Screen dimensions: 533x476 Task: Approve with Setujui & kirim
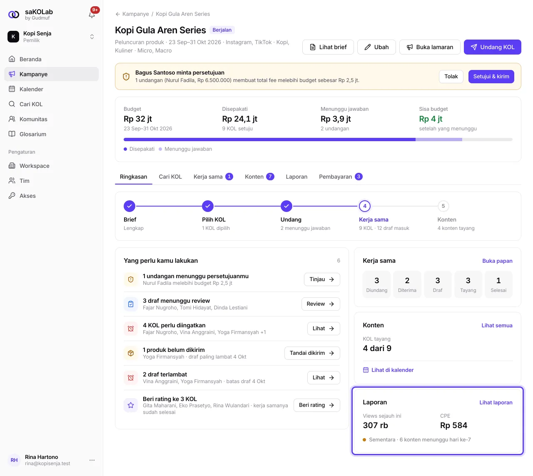(491, 77)
